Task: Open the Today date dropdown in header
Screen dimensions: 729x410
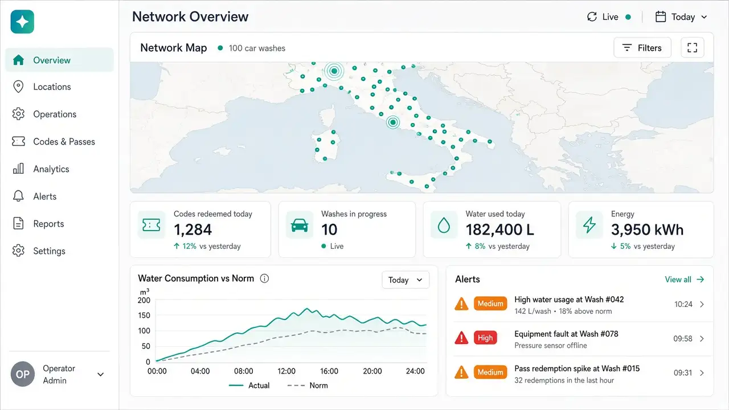Action: tap(681, 17)
